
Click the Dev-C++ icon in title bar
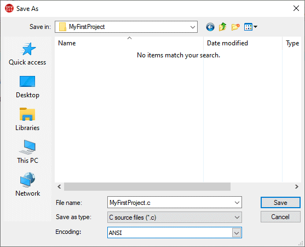tap(9, 8)
